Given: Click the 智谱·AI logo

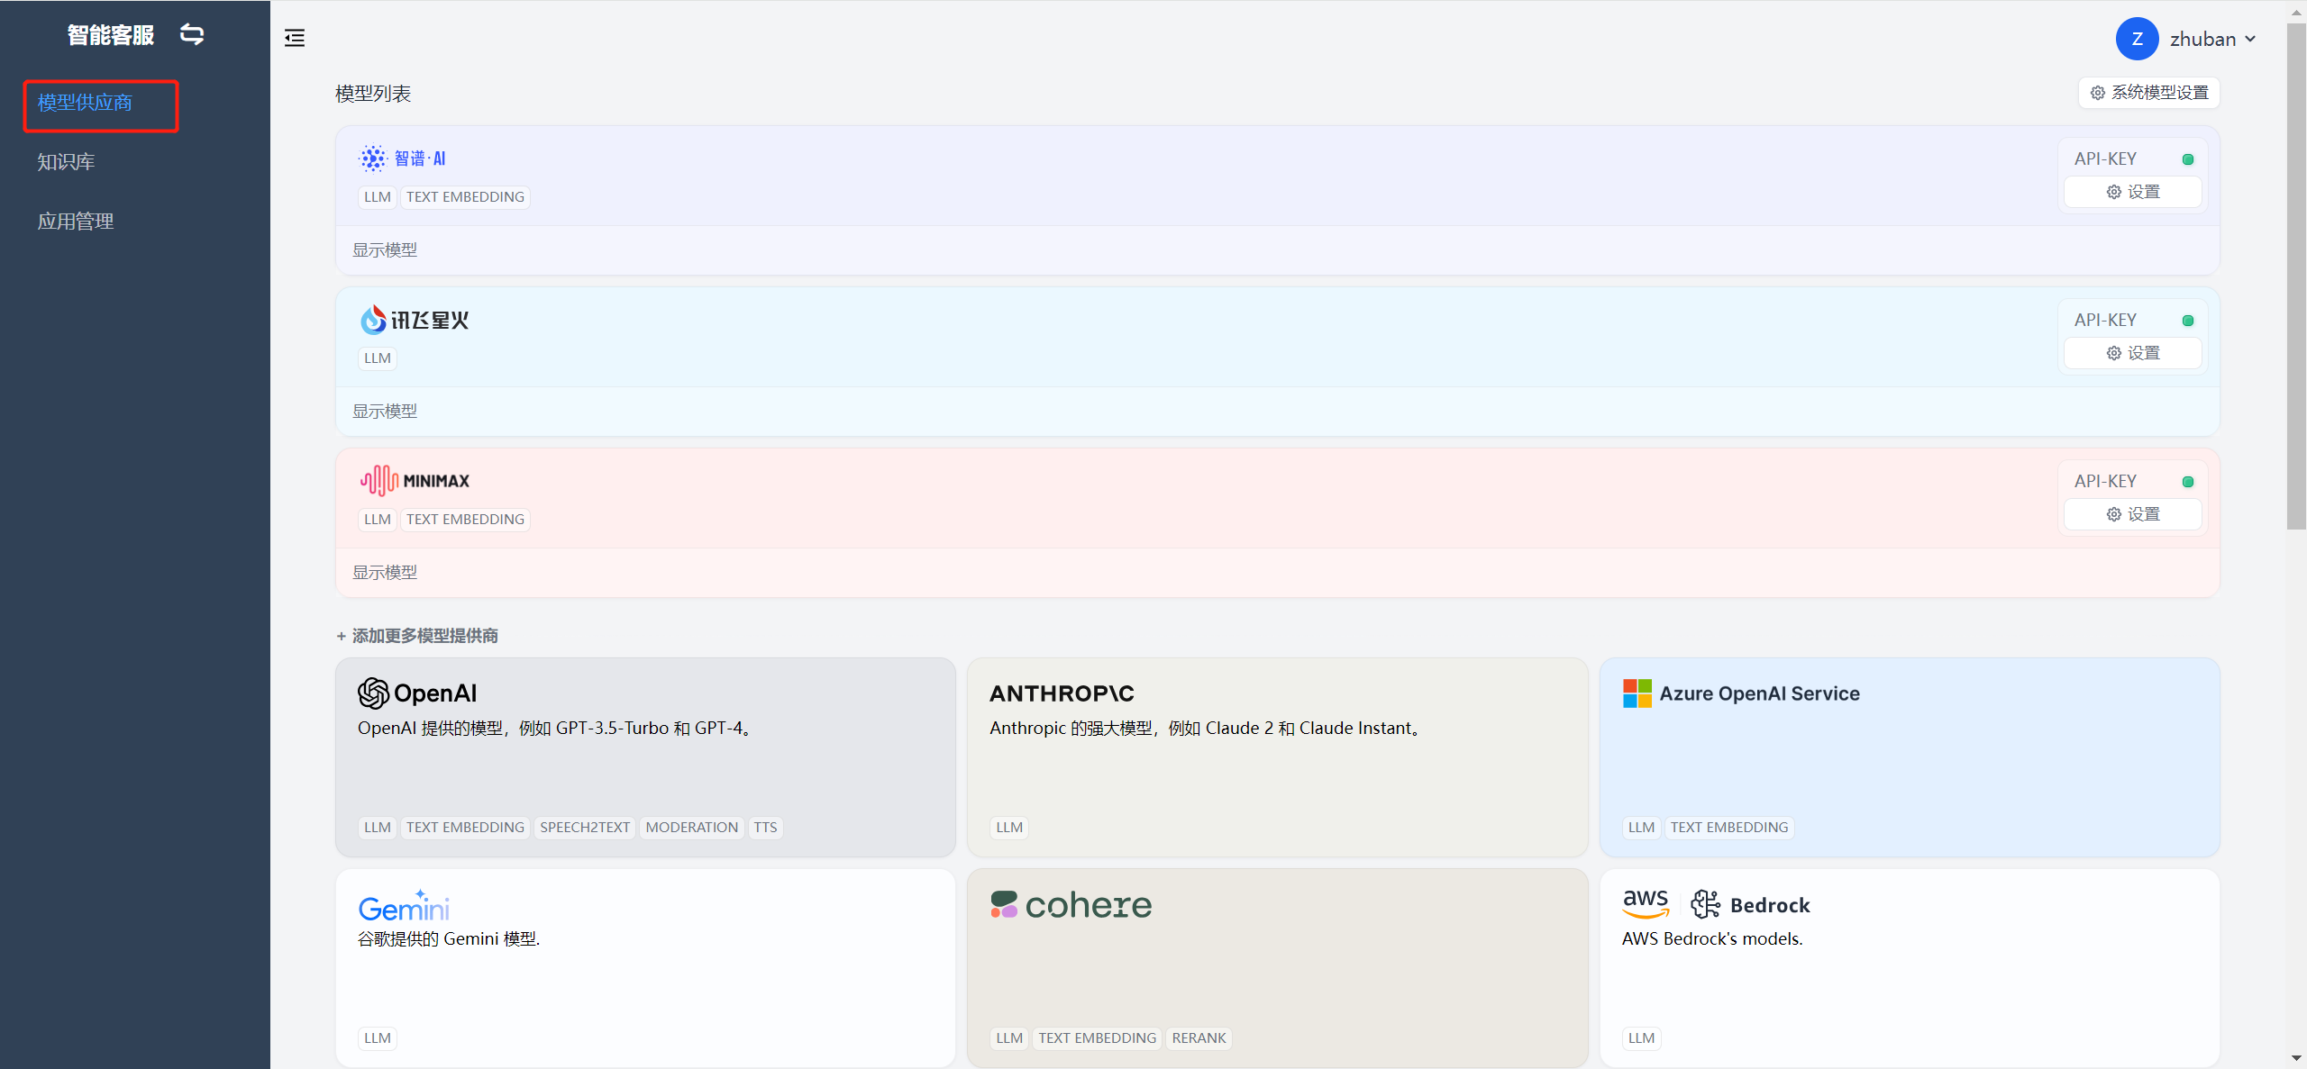Looking at the screenshot, I should point(402,159).
